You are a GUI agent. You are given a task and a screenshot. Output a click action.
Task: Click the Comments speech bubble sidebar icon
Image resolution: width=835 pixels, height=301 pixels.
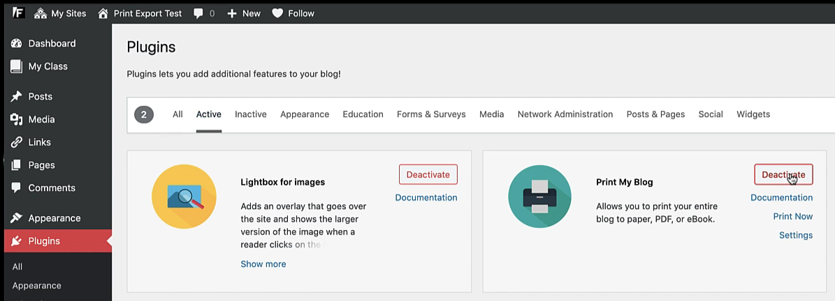17,188
